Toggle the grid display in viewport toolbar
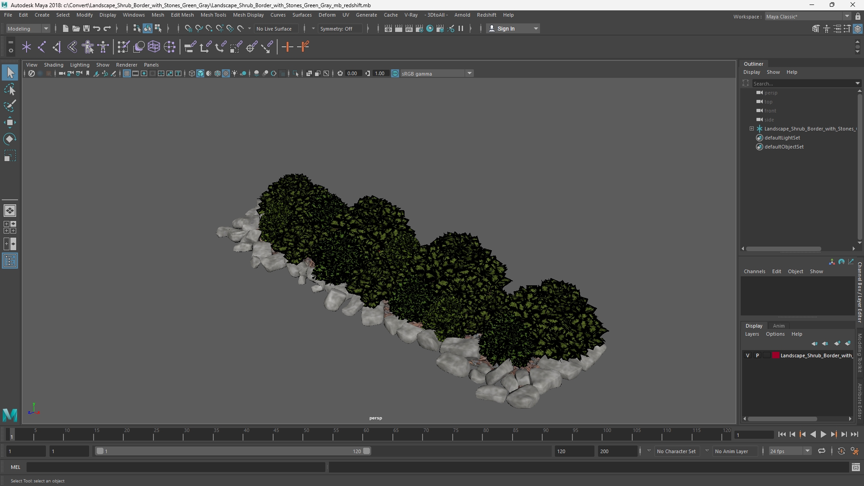Screen dimensions: 864x486 (x=127, y=73)
